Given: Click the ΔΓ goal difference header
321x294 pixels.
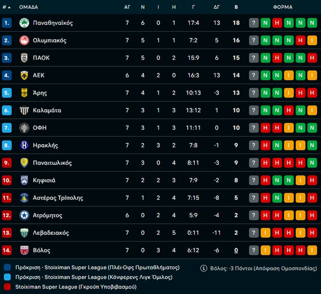Looking at the screenshot, I should coord(216,7).
